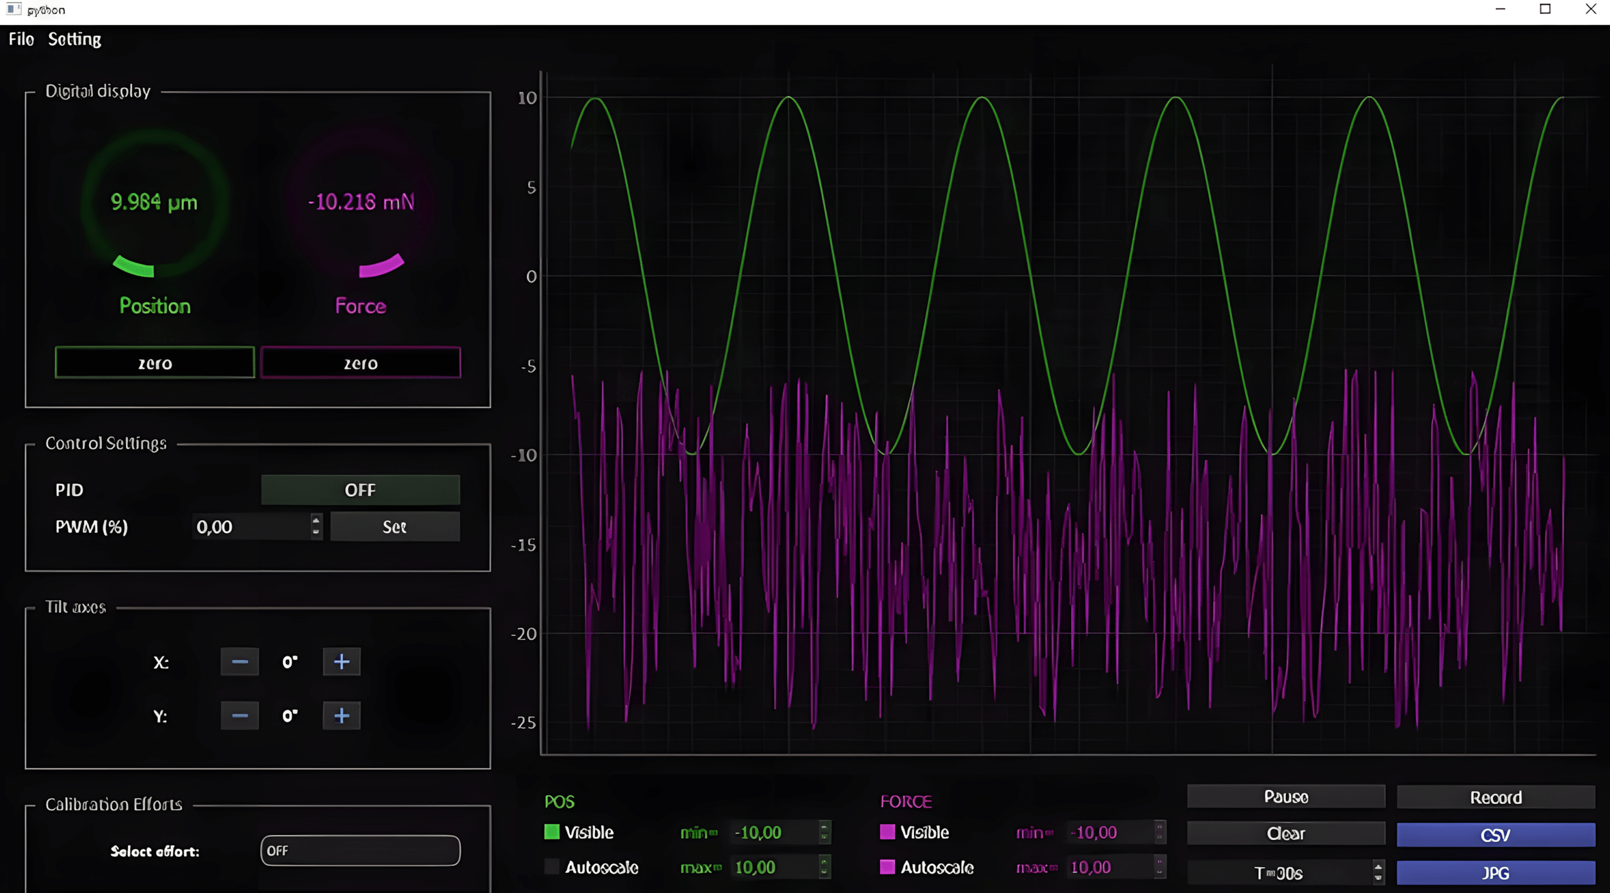Open the File menu
Viewport: 1610px width, 893px height.
pos(21,39)
